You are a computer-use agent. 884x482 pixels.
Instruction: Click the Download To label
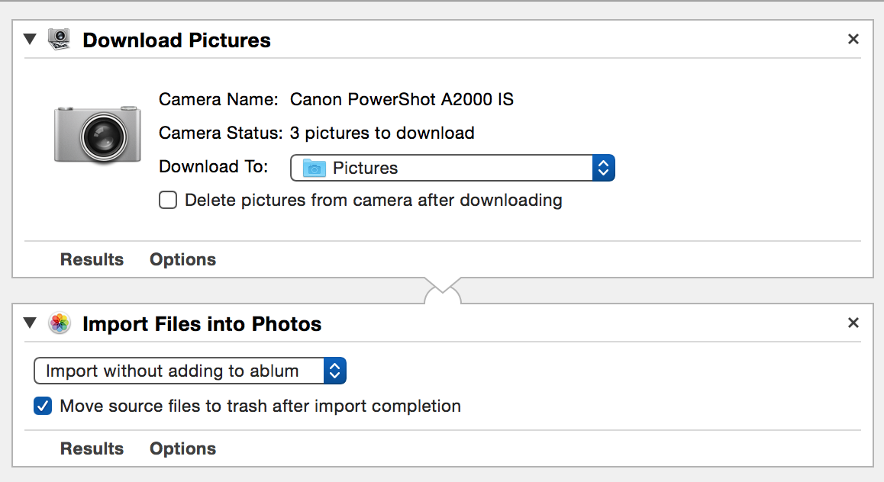coord(214,167)
